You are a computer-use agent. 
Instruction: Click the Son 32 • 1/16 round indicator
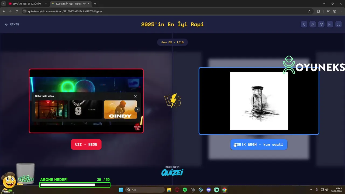click(x=172, y=42)
